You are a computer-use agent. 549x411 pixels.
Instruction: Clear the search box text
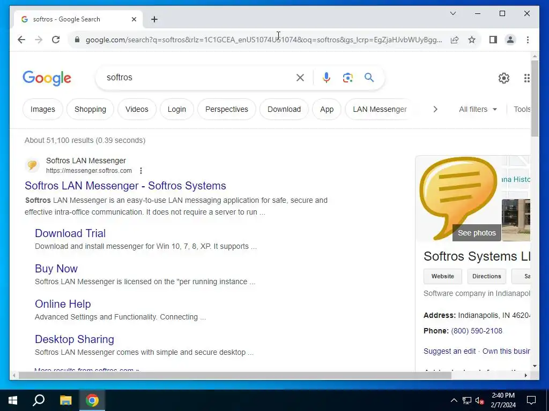300,78
